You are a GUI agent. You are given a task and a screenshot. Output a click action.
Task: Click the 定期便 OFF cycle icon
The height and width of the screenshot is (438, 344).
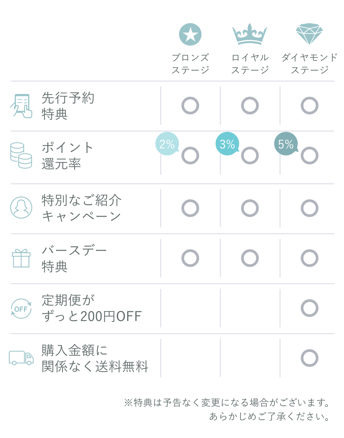(21, 308)
